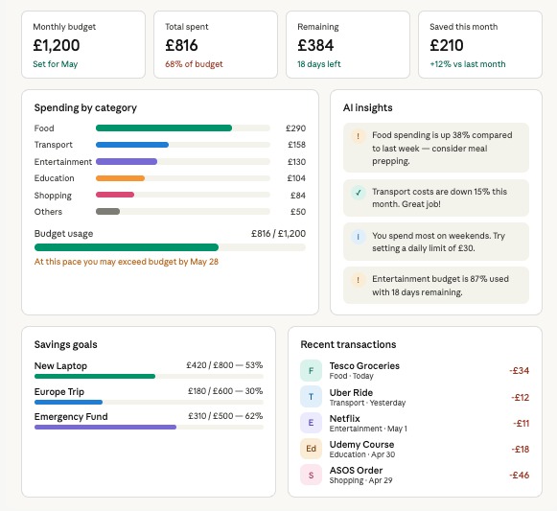Click the warning icon on the Food spending insight

359,136
